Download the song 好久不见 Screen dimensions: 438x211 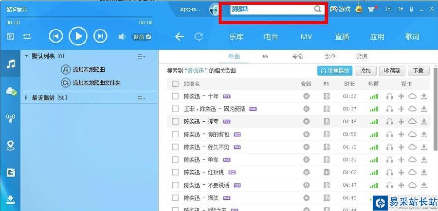(x=424, y=147)
